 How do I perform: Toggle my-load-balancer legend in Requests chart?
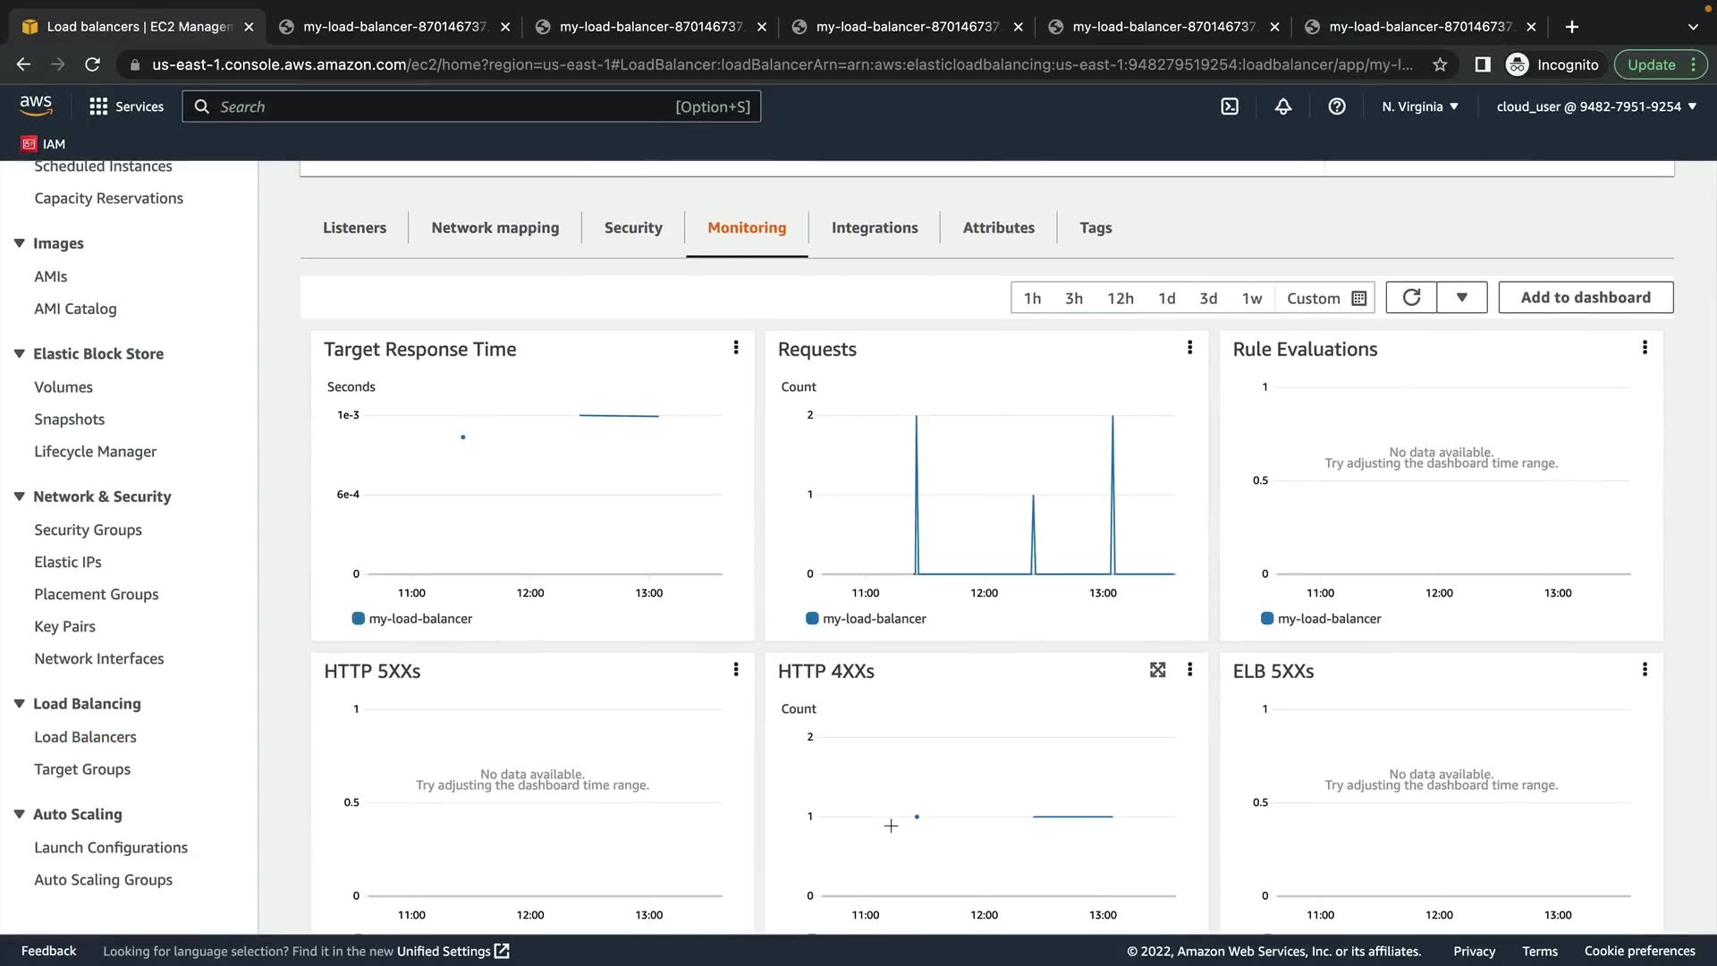pyautogui.click(x=866, y=619)
